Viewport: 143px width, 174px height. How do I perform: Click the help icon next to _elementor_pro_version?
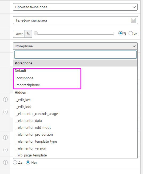pos(5,137)
